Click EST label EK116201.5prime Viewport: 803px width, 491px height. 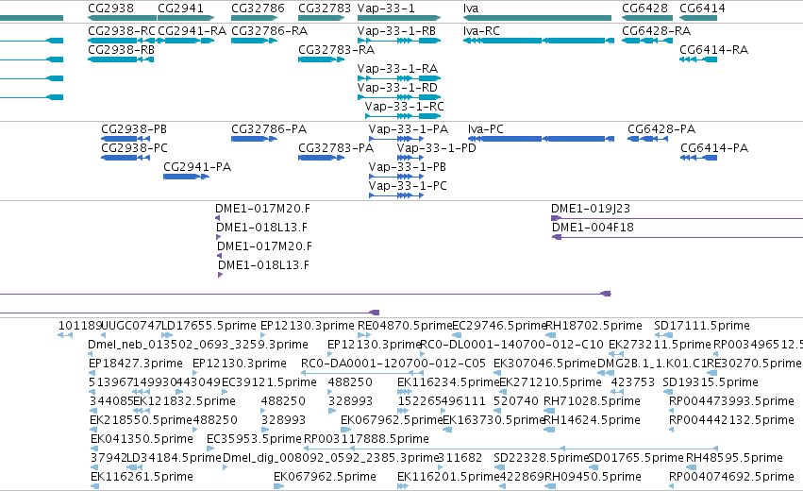[448, 477]
